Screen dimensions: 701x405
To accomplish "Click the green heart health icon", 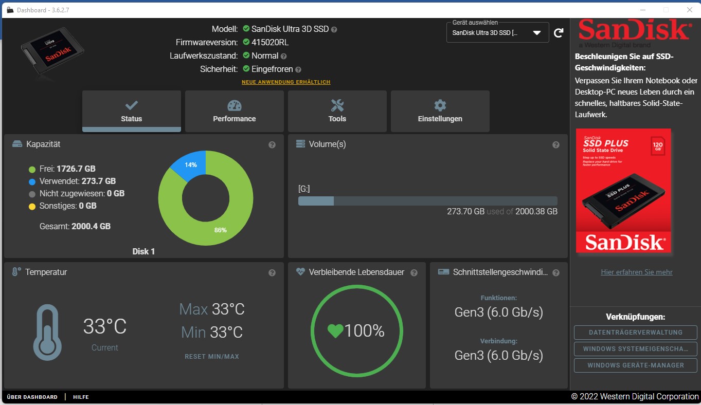I will click(x=335, y=331).
